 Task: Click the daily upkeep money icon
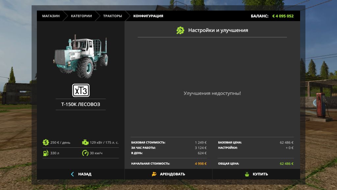[x=45, y=142]
